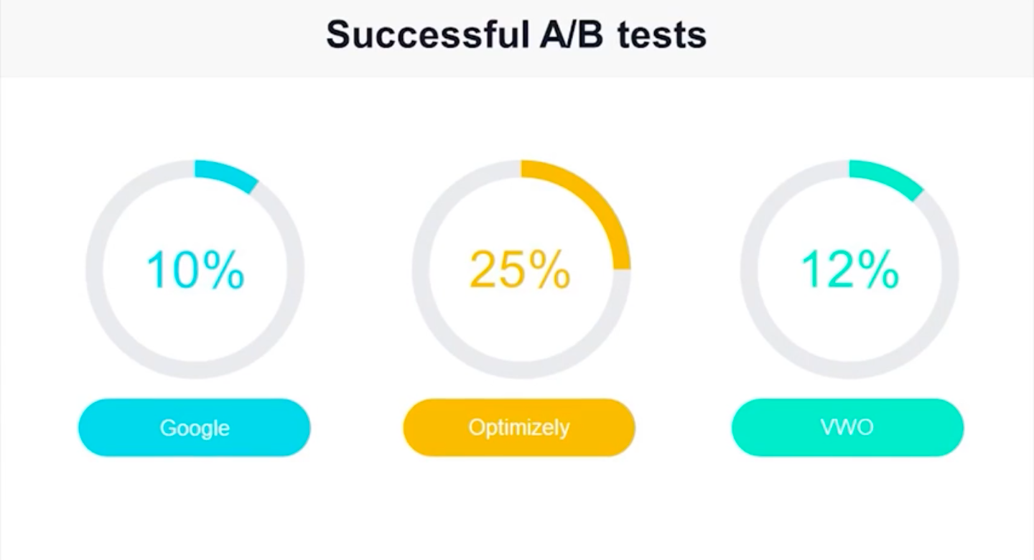Click the VWO pill button
1034x560 pixels.
(847, 427)
